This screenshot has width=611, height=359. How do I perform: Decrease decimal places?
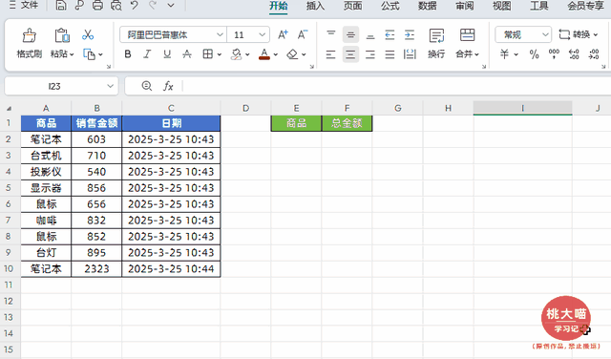coord(594,54)
